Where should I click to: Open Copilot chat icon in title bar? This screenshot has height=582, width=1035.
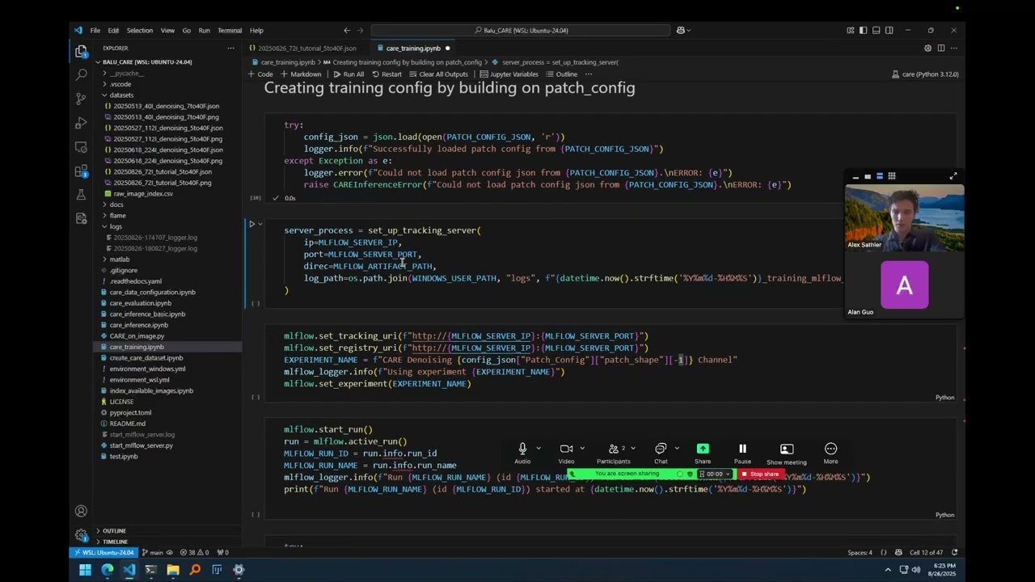pyautogui.click(x=681, y=31)
